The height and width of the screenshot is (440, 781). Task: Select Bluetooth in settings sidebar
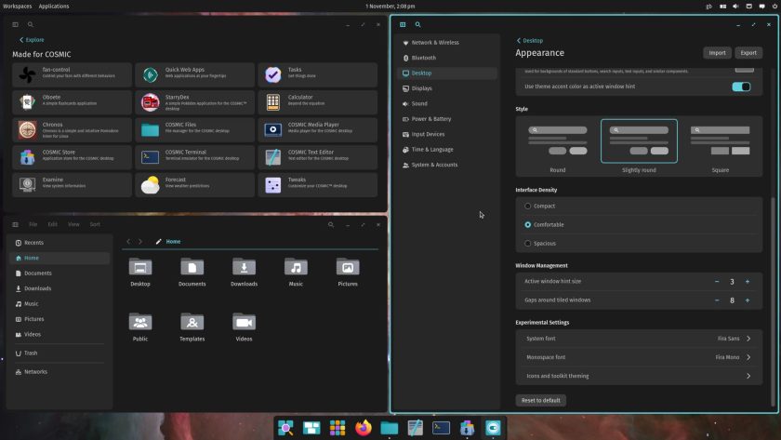447,58
